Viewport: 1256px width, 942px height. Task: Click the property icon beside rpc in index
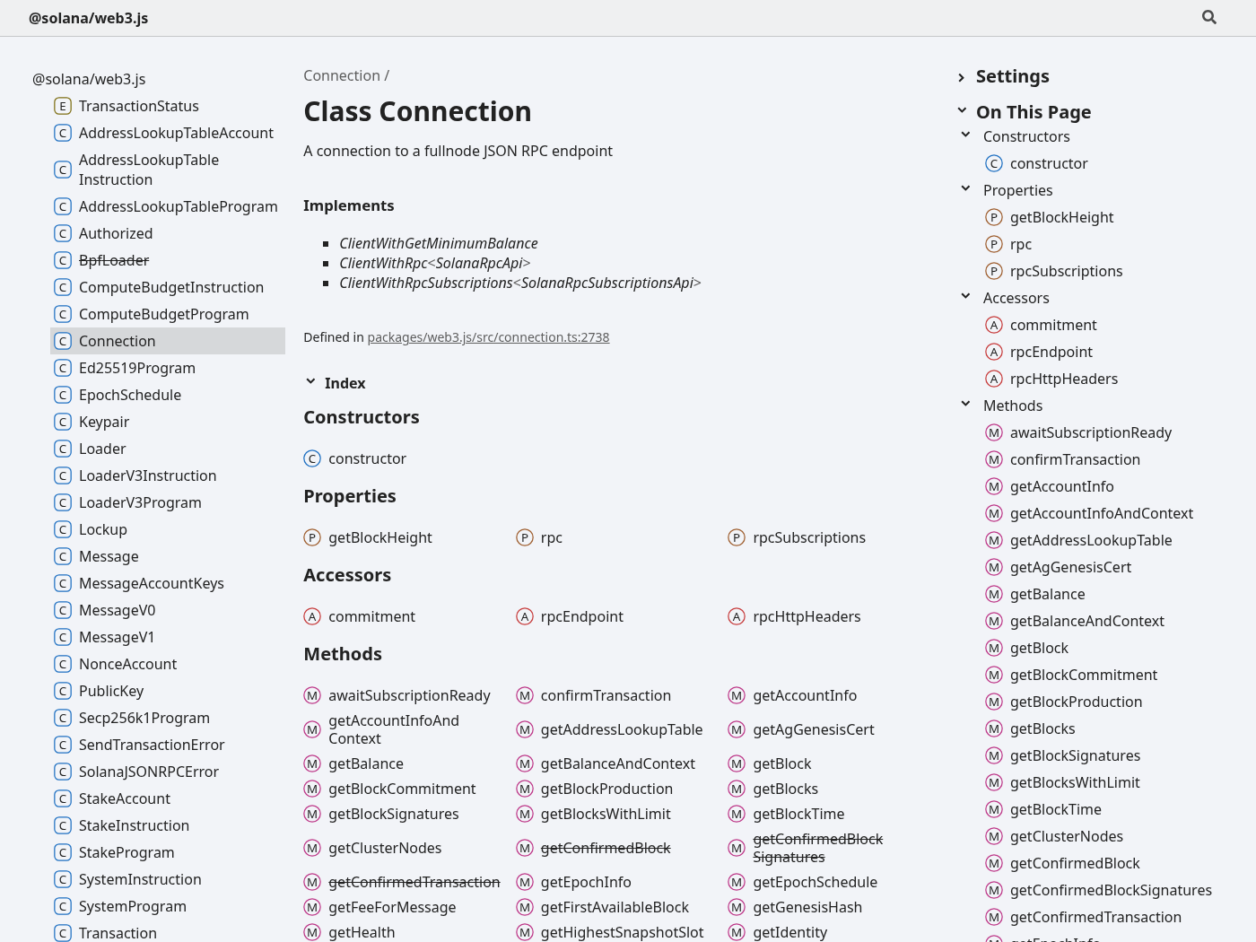pyautogui.click(x=525, y=537)
